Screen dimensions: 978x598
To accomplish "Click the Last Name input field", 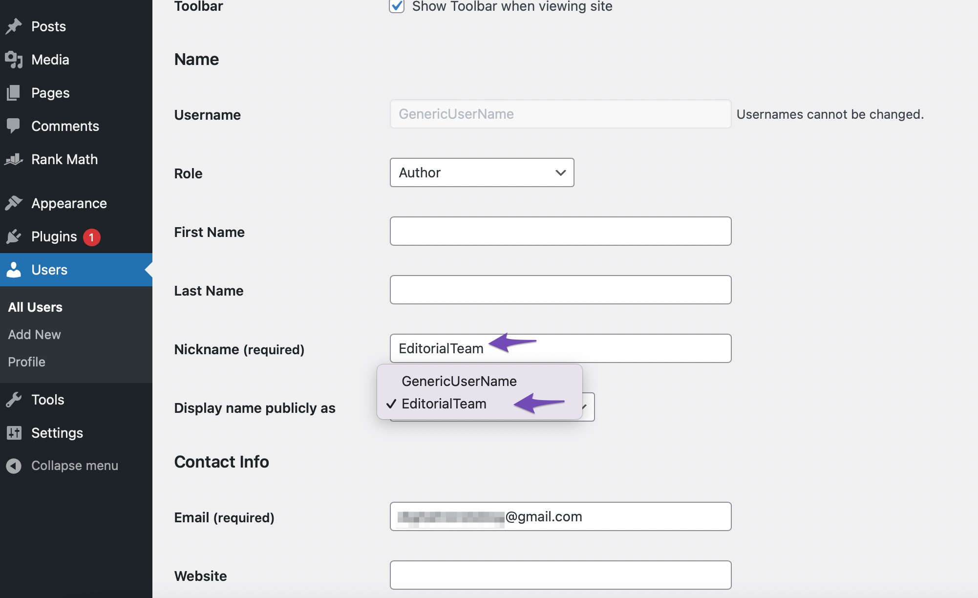I will [x=560, y=290].
